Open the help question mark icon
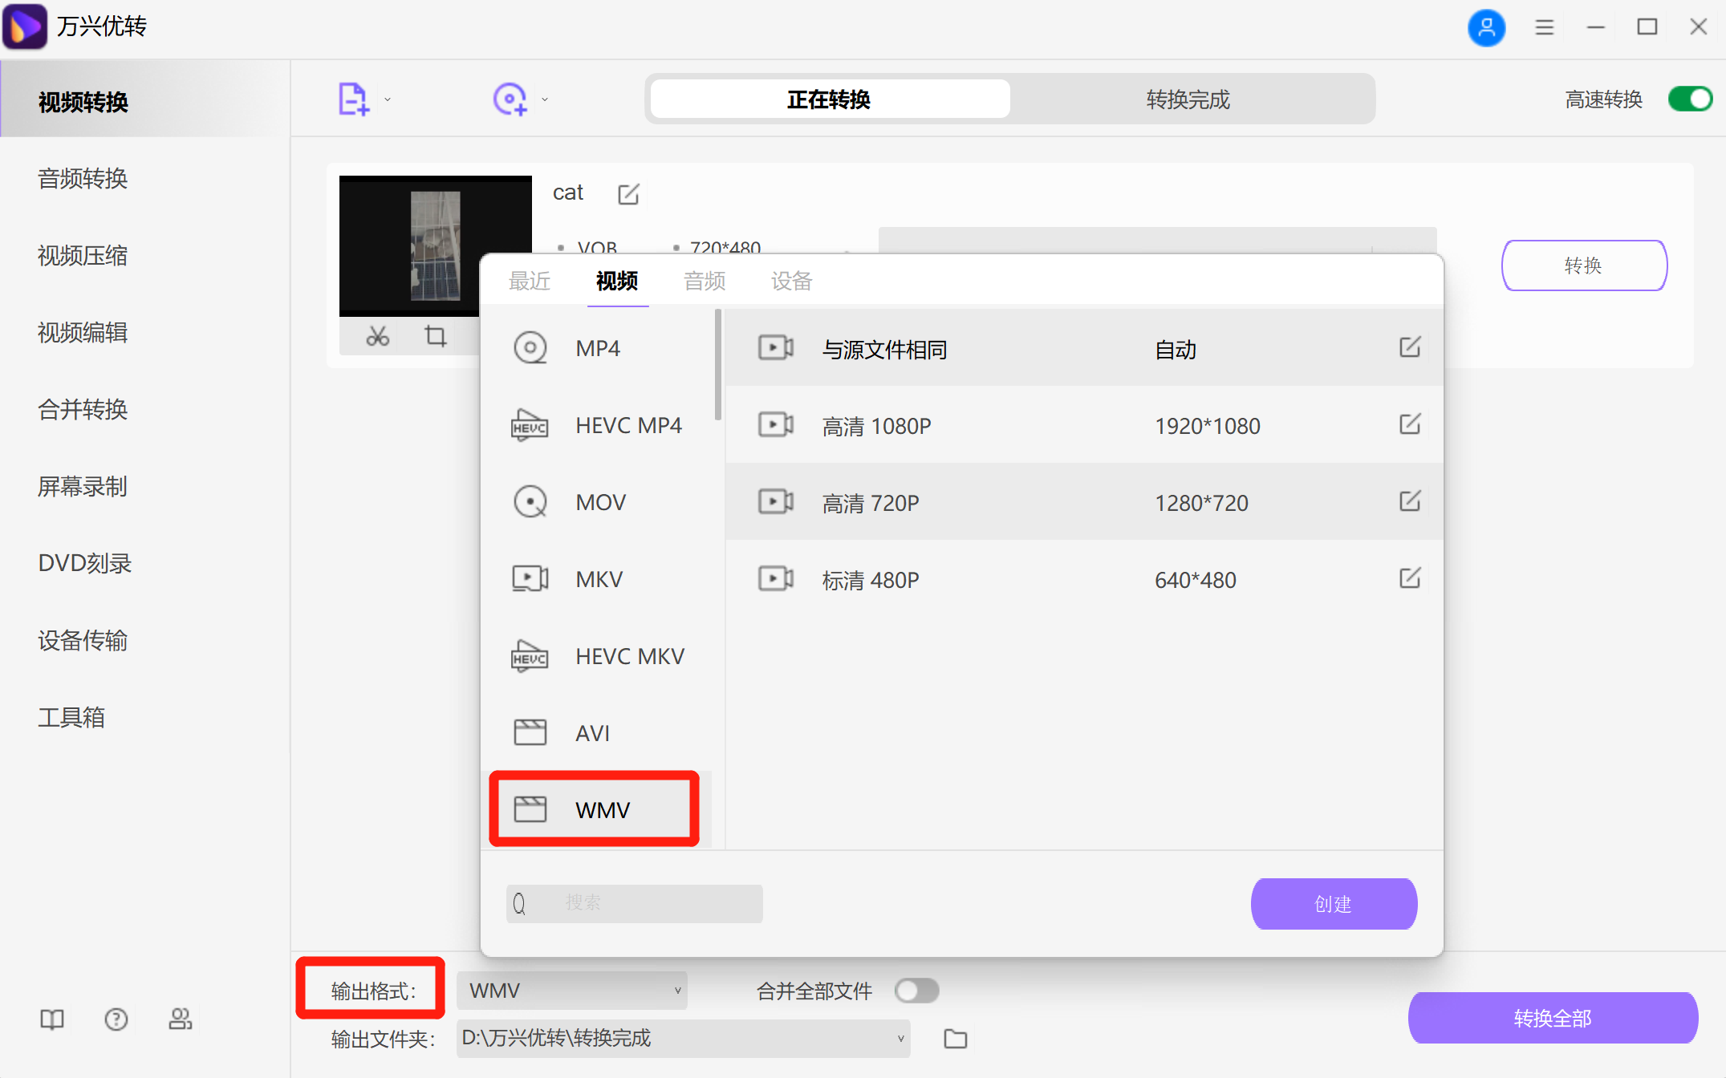1726x1078 pixels. tap(116, 1019)
